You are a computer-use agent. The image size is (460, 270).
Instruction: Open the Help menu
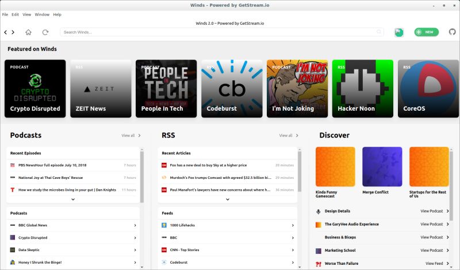tap(57, 14)
